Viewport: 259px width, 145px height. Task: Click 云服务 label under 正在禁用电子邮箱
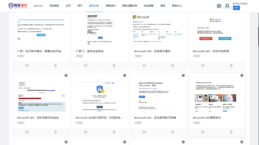(138, 123)
